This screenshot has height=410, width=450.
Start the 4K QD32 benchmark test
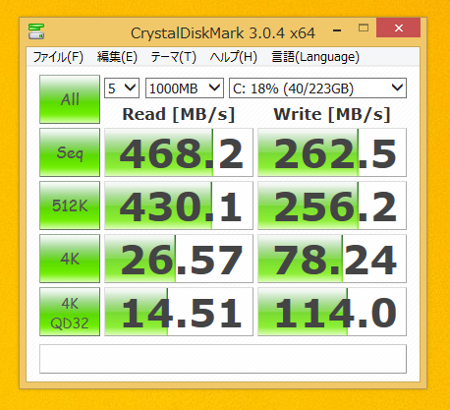tap(70, 312)
